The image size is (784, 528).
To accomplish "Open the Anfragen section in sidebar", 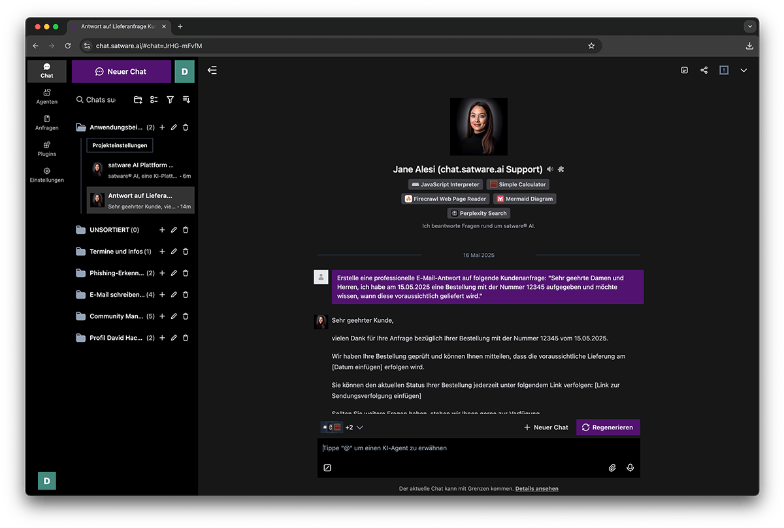I will pyautogui.click(x=47, y=123).
